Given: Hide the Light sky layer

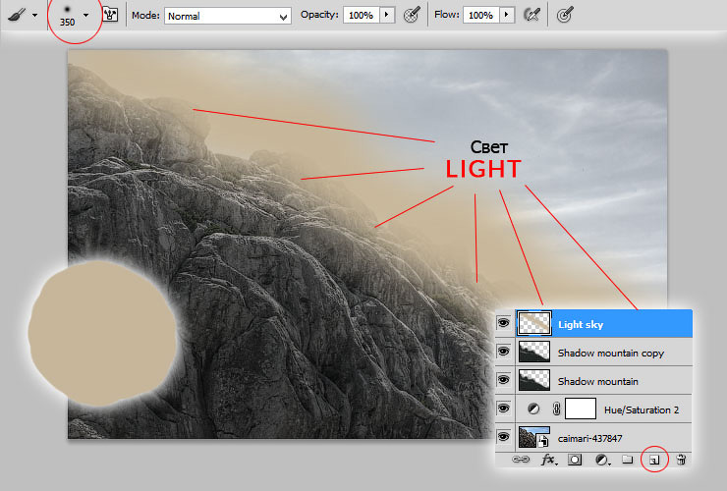Looking at the screenshot, I should (x=504, y=323).
